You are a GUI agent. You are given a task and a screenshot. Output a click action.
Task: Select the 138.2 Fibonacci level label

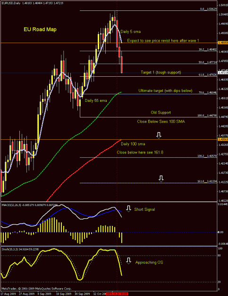[207, 156]
